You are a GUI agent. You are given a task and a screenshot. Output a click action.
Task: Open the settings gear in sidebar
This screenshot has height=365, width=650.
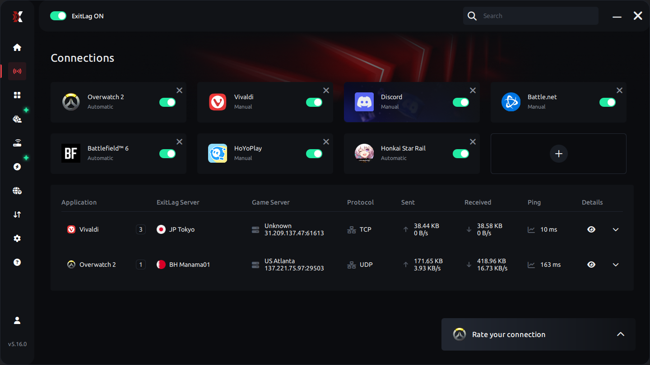17,238
